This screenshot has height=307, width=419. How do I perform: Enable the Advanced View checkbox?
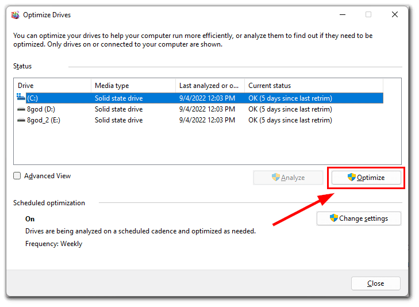[x=17, y=176]
